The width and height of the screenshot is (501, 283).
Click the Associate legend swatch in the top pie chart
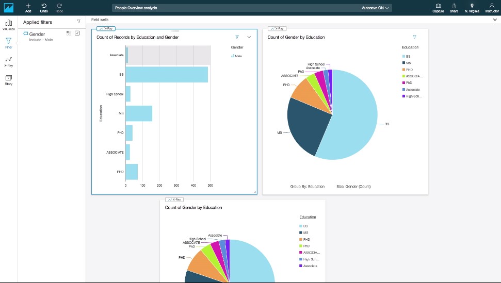click(x=404, y=90)
